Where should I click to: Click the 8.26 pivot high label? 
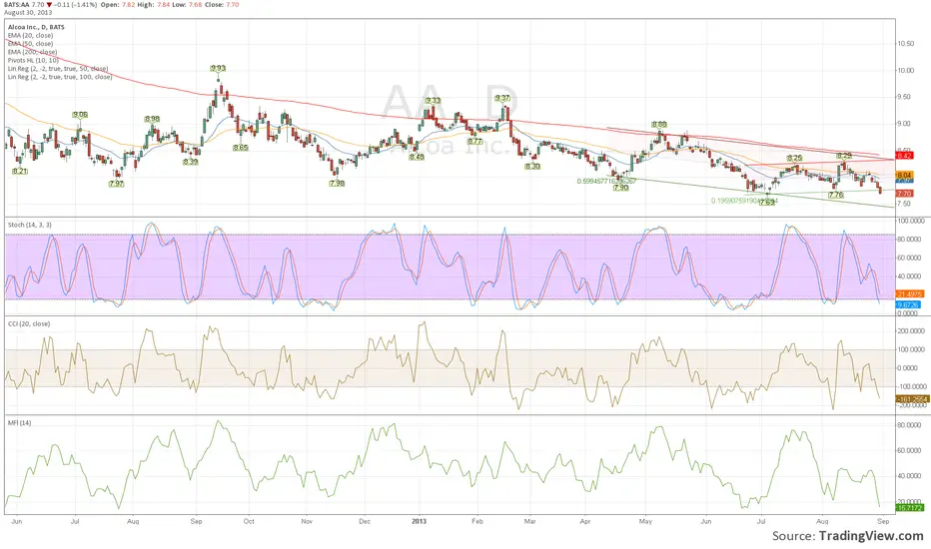795,159
